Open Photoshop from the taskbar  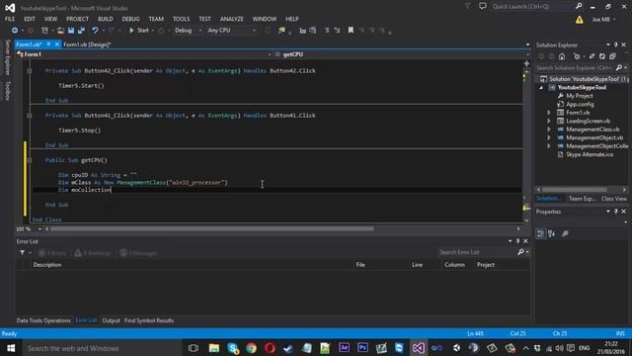point(362,348)
